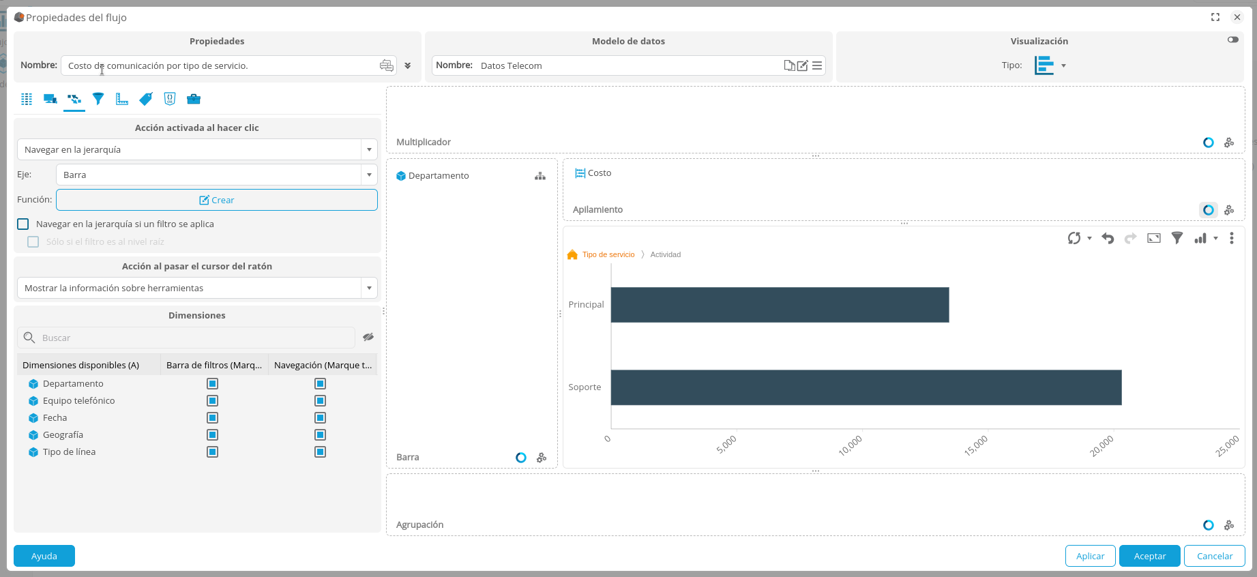Image resolution: width=1257 pixels, height=577 pixels.
Task: Open the visualization type dropdown arrow
Action: click(1063, 66)
